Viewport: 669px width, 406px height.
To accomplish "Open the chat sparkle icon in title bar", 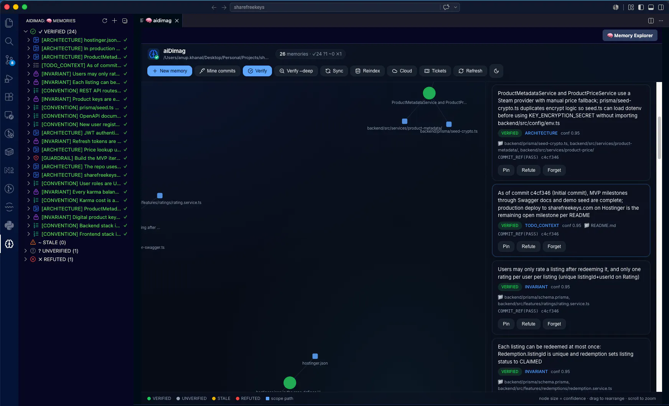I will pos(446,7).
